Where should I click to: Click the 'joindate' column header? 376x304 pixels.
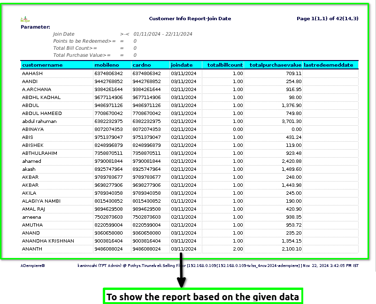(x=182, y=65)
